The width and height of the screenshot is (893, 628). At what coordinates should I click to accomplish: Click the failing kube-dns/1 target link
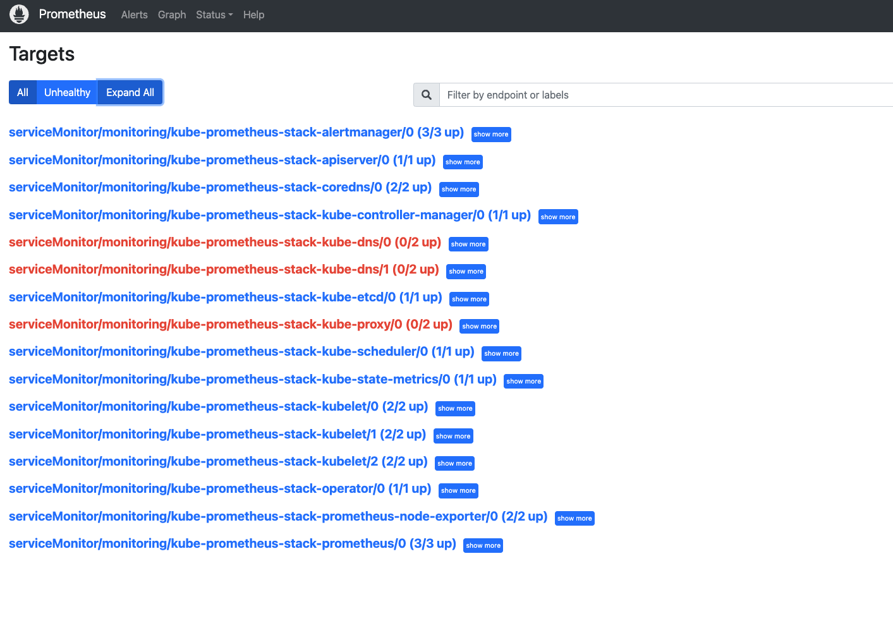pyautogui.click(x=224, y=270)
